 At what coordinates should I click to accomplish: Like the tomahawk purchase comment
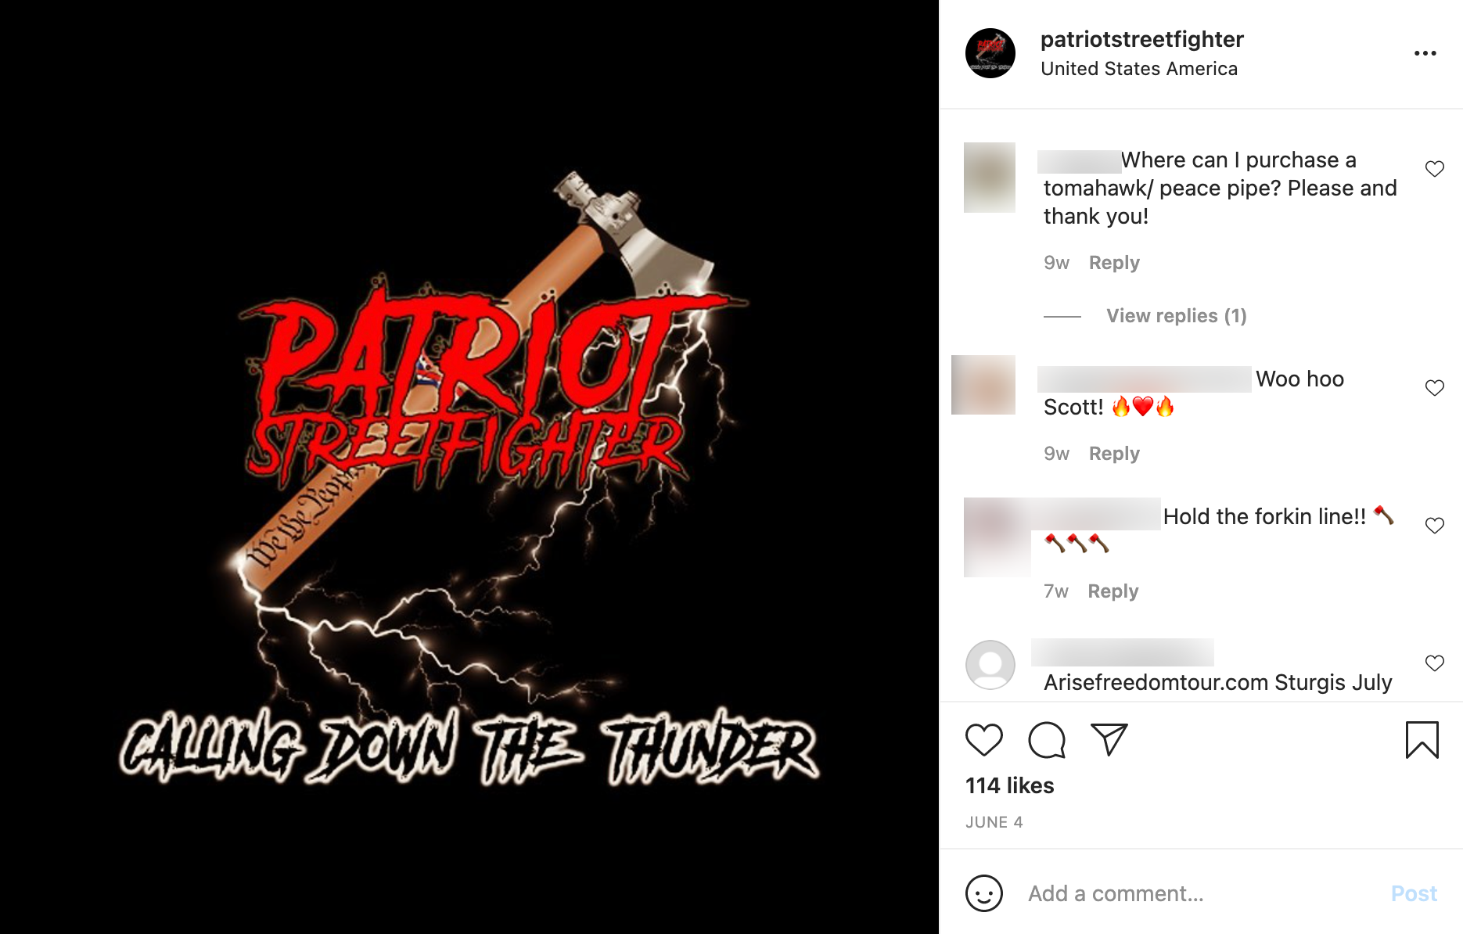point(1434,168)
